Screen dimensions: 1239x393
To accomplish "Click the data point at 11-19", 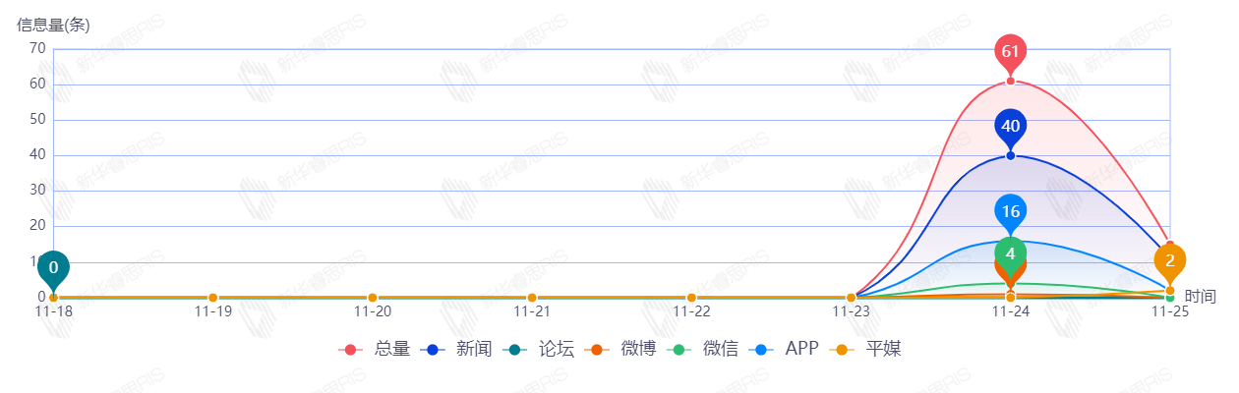I will tap(212, 298).
